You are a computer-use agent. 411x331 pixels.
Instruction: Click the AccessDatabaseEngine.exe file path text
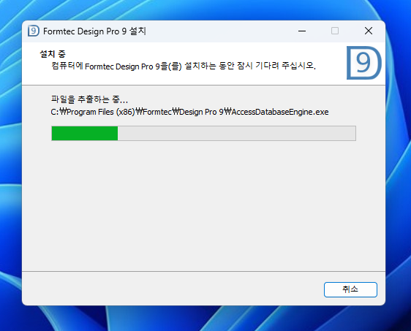189,112
